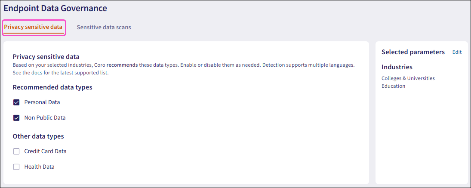Select the Education industry entry
The image size is (471, 188).
(x=394, y=86)
